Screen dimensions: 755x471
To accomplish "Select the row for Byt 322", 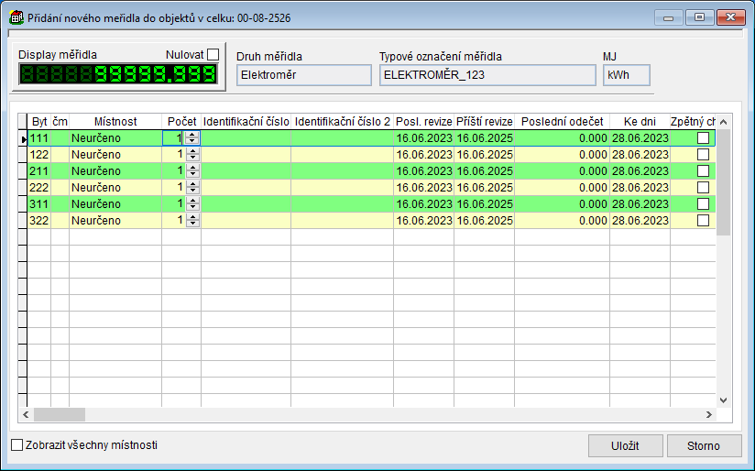I will point(39,220).
